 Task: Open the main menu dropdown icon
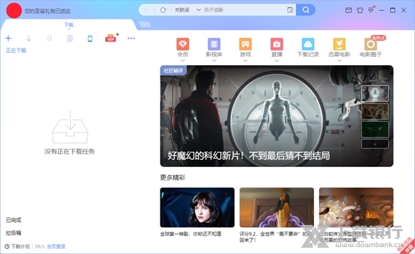[x=371, y=10]
